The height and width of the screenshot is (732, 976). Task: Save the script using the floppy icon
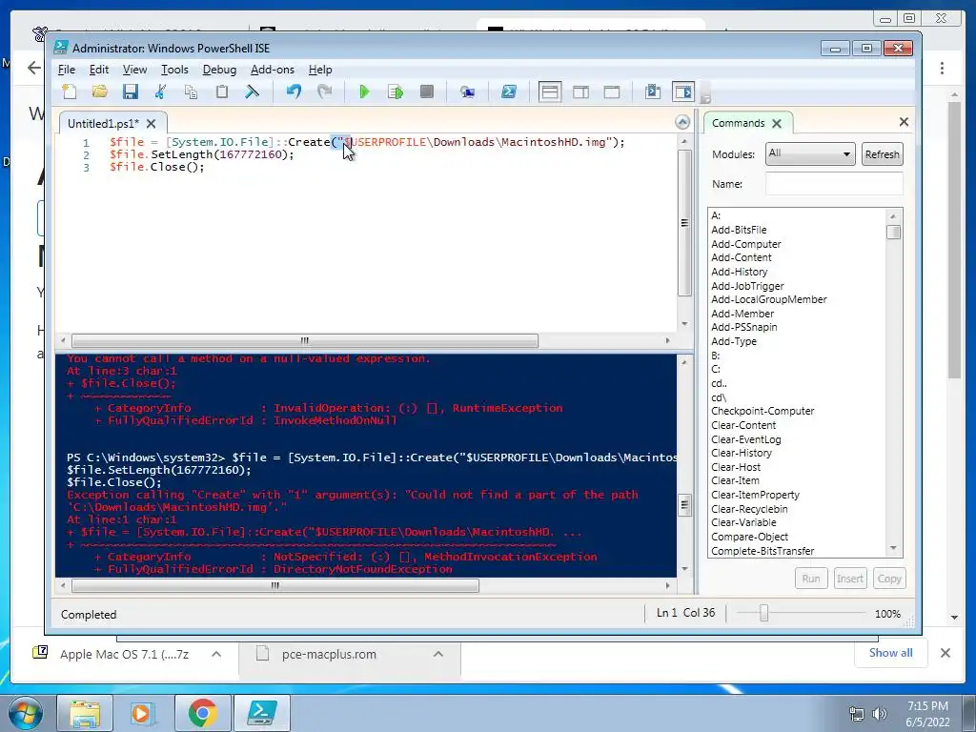(x=130, y=92)
